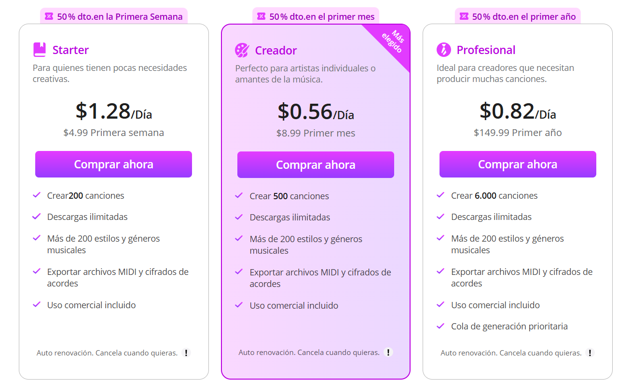Click coupon icon on primer año badge
632x382 pixels.
click(x=464, y=16)
